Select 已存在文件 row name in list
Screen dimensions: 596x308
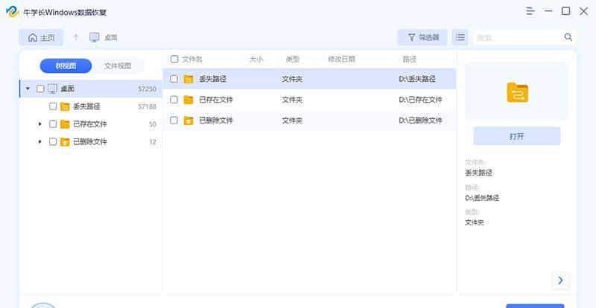[216, 100]
